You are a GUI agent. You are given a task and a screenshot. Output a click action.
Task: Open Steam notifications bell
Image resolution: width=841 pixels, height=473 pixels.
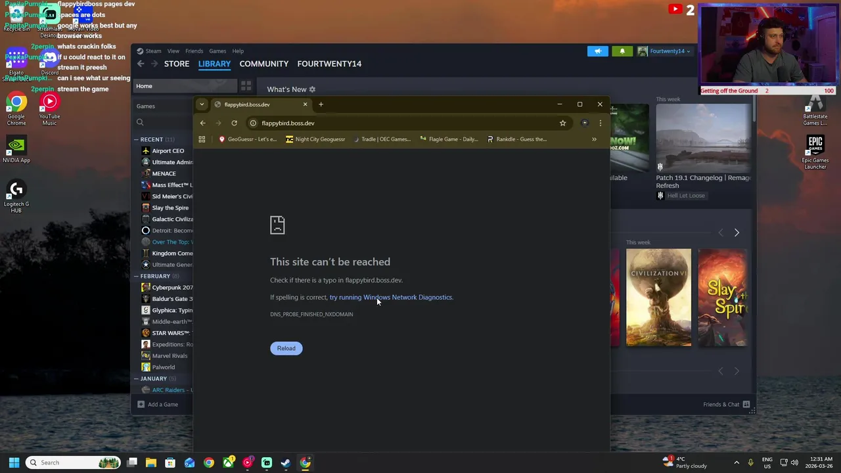pos(622,51)
